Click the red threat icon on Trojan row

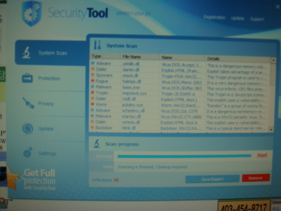93,92
